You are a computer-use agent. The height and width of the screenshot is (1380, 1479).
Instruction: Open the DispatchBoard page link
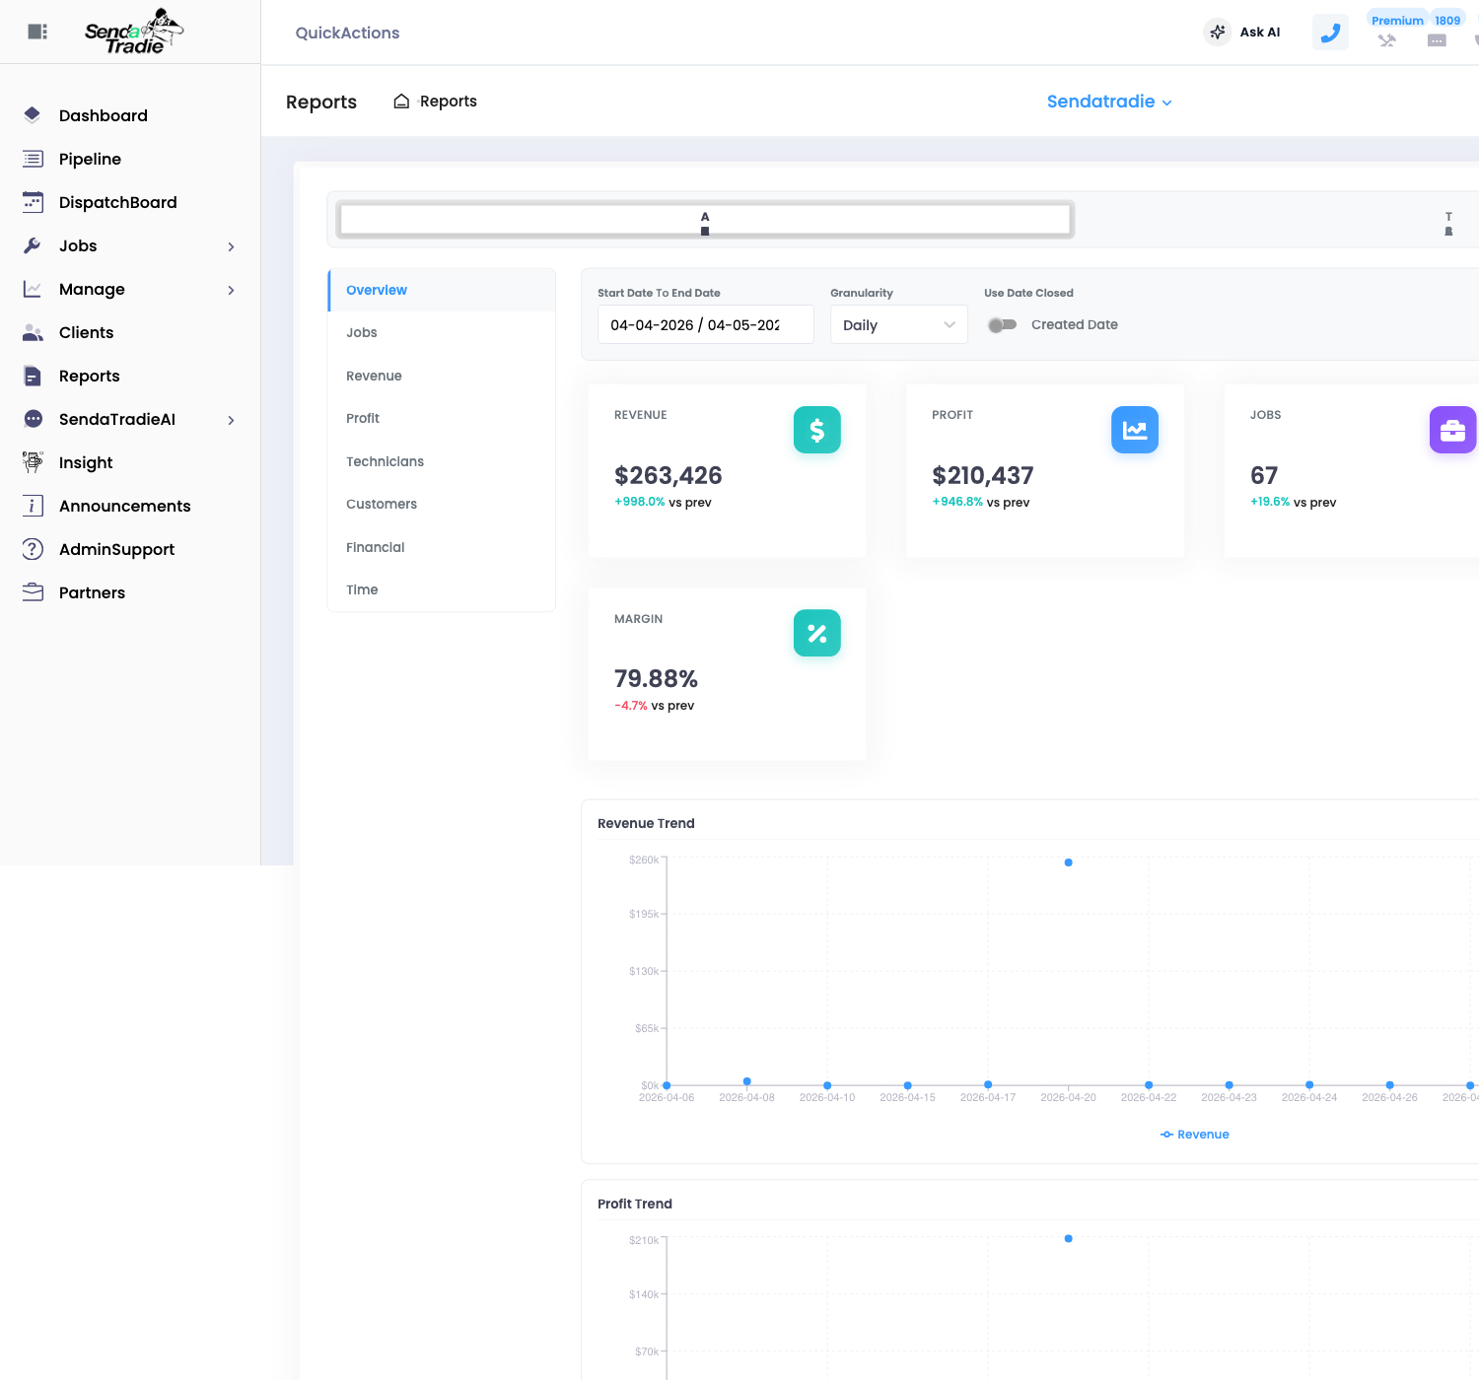tap(118, 202)
